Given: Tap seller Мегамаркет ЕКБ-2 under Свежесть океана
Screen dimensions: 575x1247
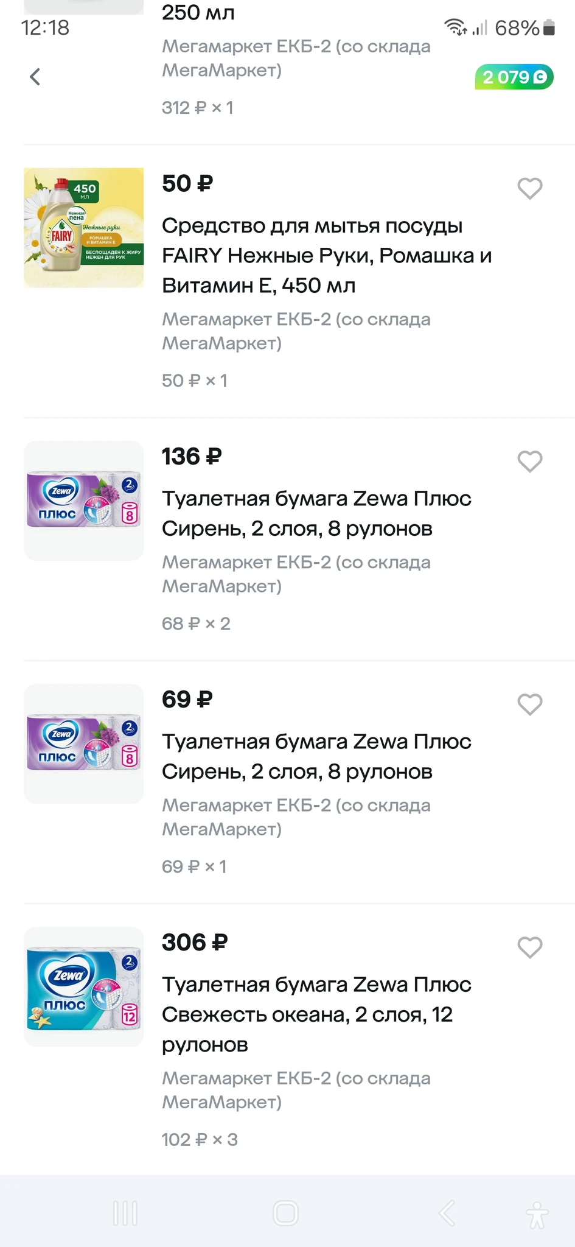Looking at the screenshot, I should (x=296, y=1090).
